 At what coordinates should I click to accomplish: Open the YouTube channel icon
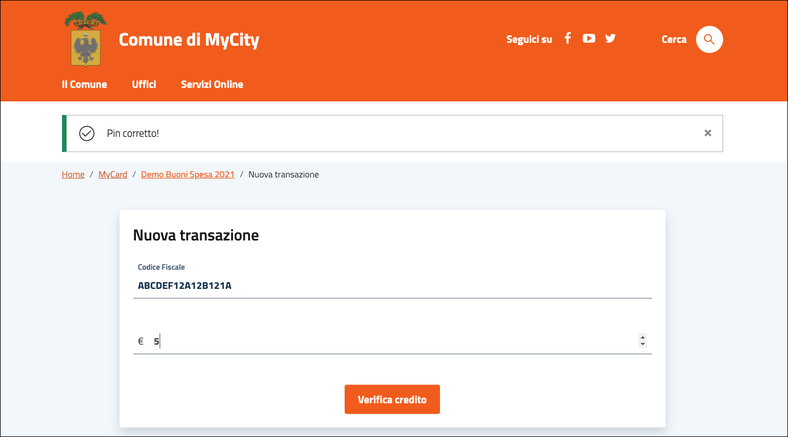pos(589,38)
